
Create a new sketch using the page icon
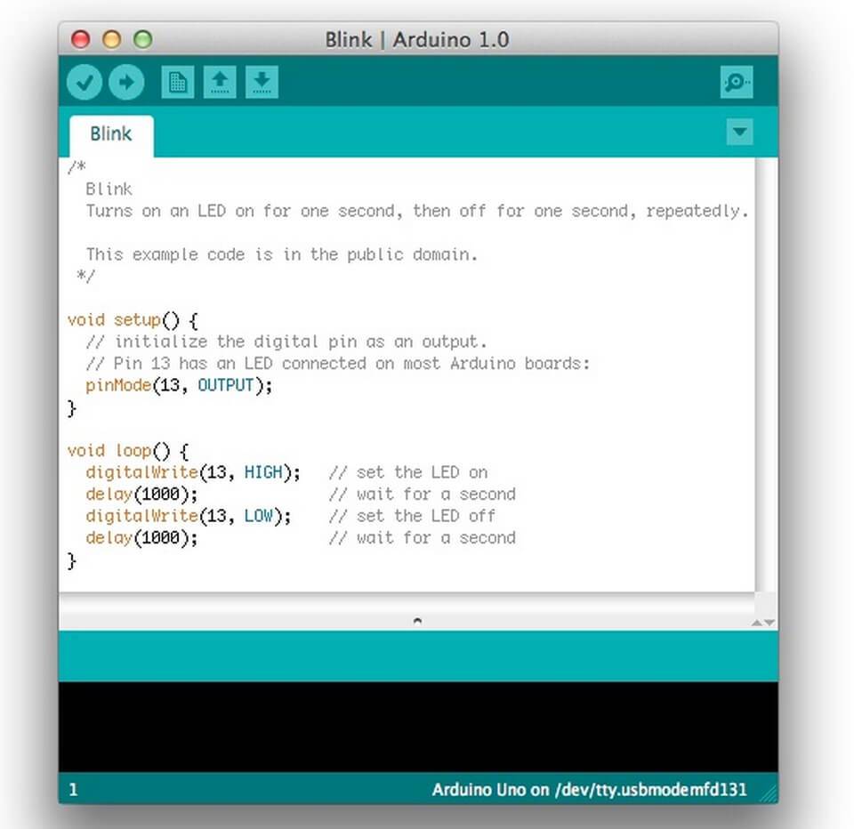tap(177, 83)
